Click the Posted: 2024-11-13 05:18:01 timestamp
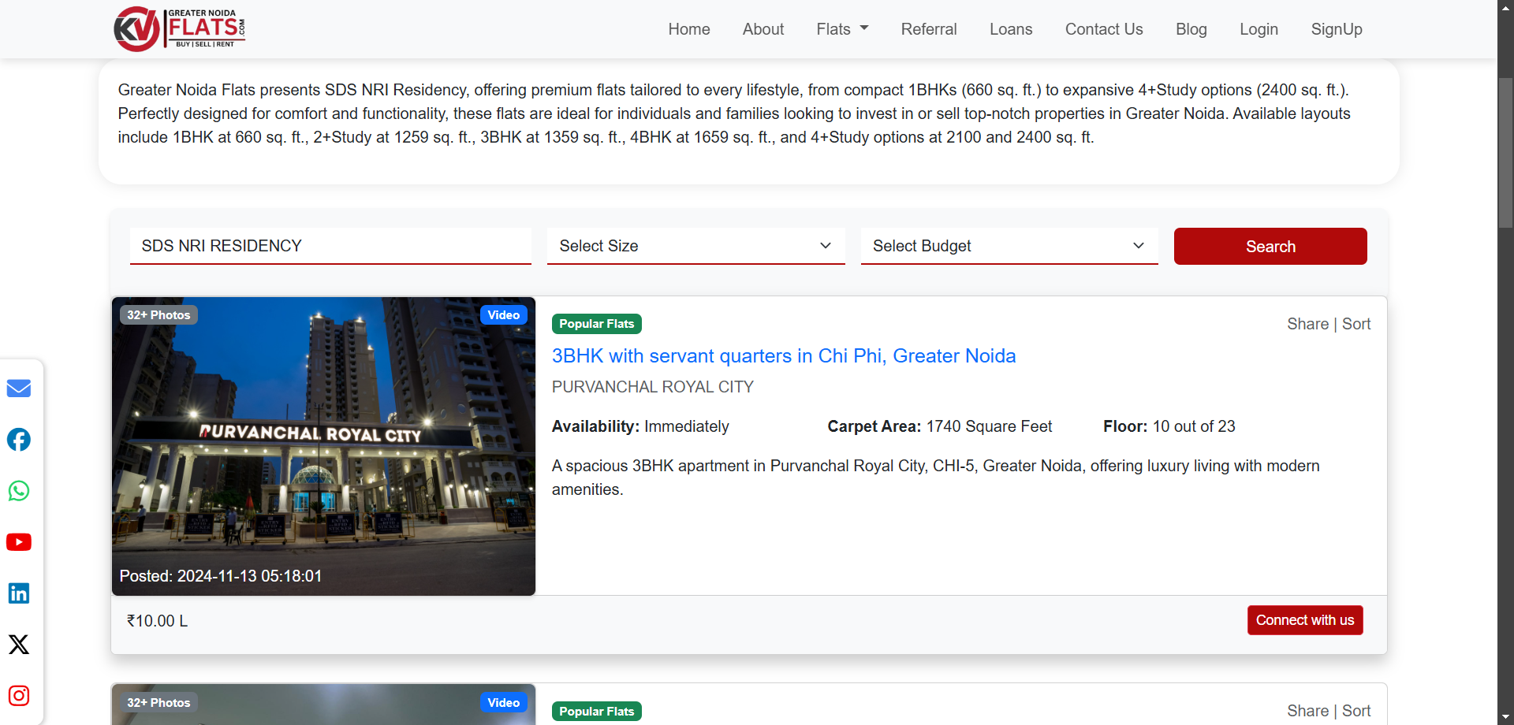1514x725 pixels. pyautogui.click(x=221, y=576)
